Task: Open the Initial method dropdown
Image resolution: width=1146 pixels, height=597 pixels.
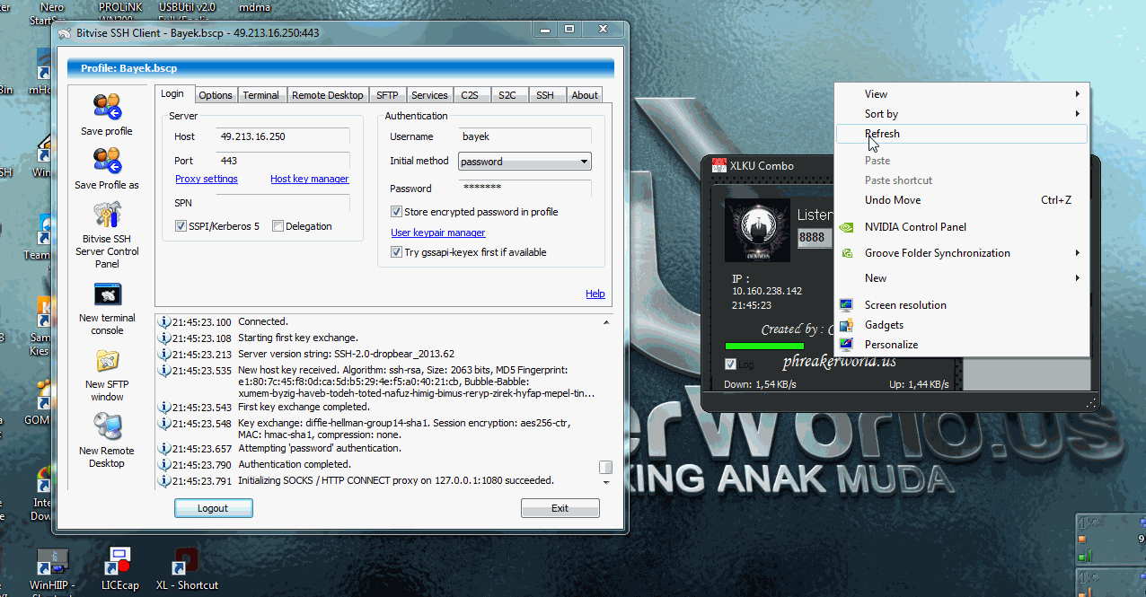Action: pyautogui.click(x=525, y=162)
